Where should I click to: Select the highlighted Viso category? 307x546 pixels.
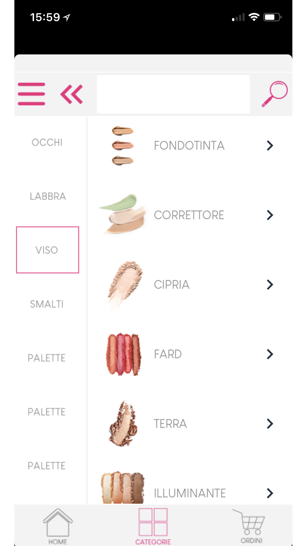pos(47,250)
